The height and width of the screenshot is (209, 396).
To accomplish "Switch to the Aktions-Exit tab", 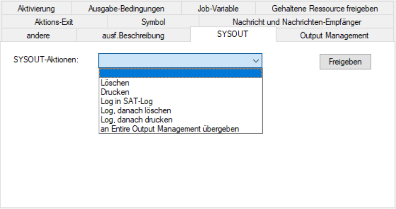I will point(54,22).
